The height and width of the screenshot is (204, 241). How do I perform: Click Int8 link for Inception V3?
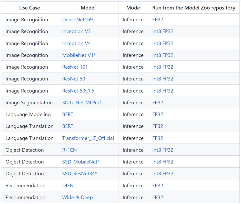pos(156,31)
